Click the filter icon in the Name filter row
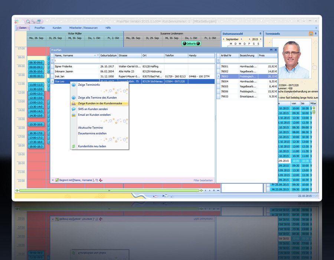The height and width of the screenshot is (260, 334). coord(52,61)
